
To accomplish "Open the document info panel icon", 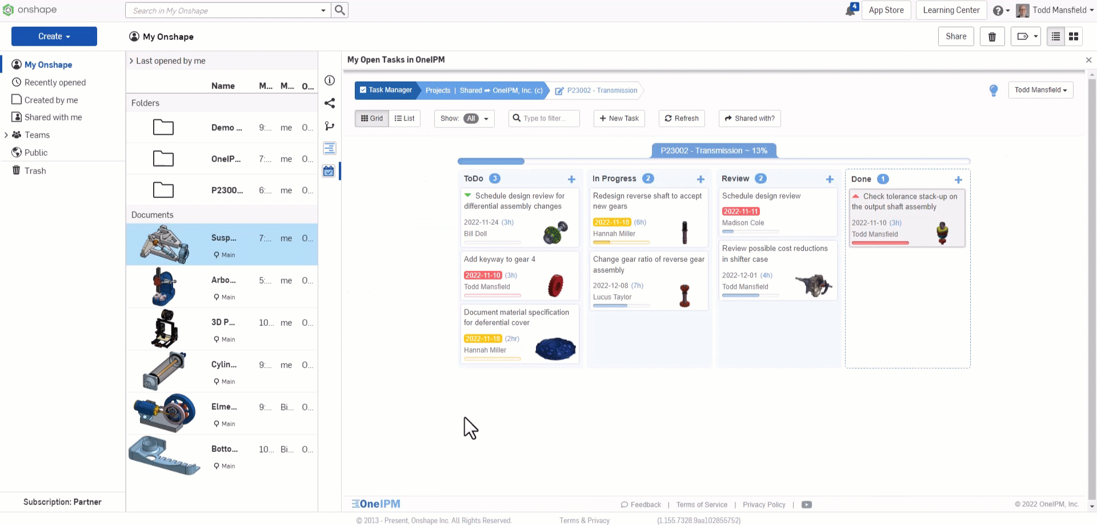I will point(329,80).
